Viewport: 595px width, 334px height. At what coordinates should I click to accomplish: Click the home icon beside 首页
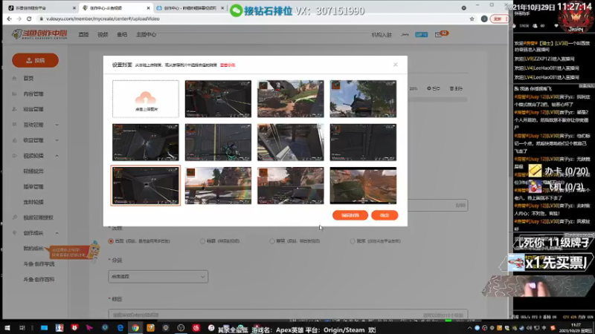pyautogui.click(x=14, y=79)
